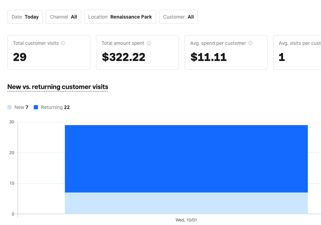Screen dimensions: 321x225
Task: Click the light blue New legend swatch
Action: (9, 108)
